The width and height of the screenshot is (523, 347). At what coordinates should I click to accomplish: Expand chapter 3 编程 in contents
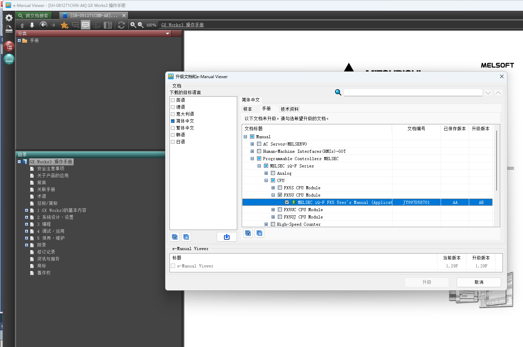tap(26, 224)
